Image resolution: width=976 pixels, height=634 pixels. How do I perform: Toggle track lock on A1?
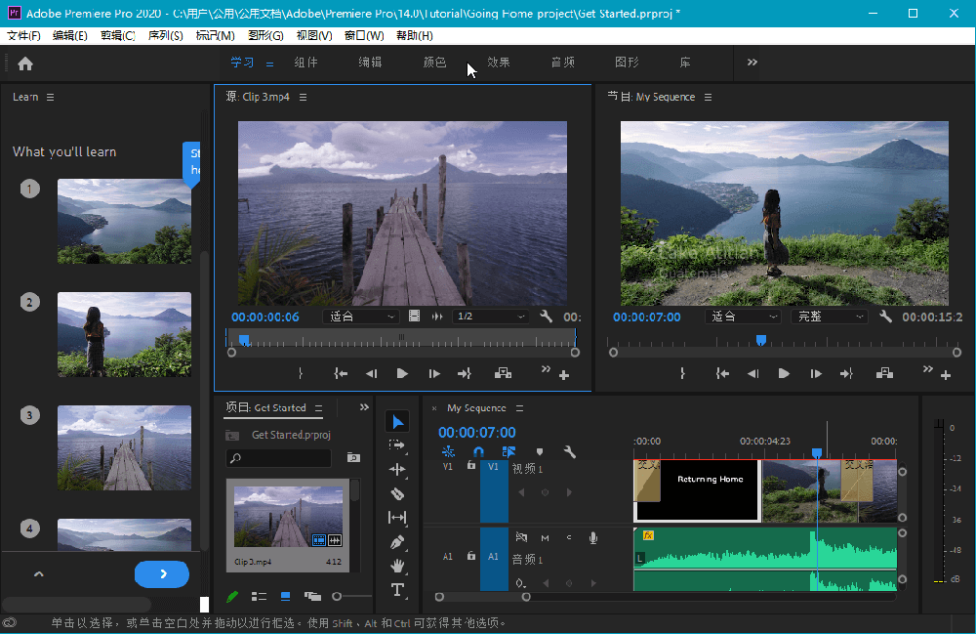point(471,556)
